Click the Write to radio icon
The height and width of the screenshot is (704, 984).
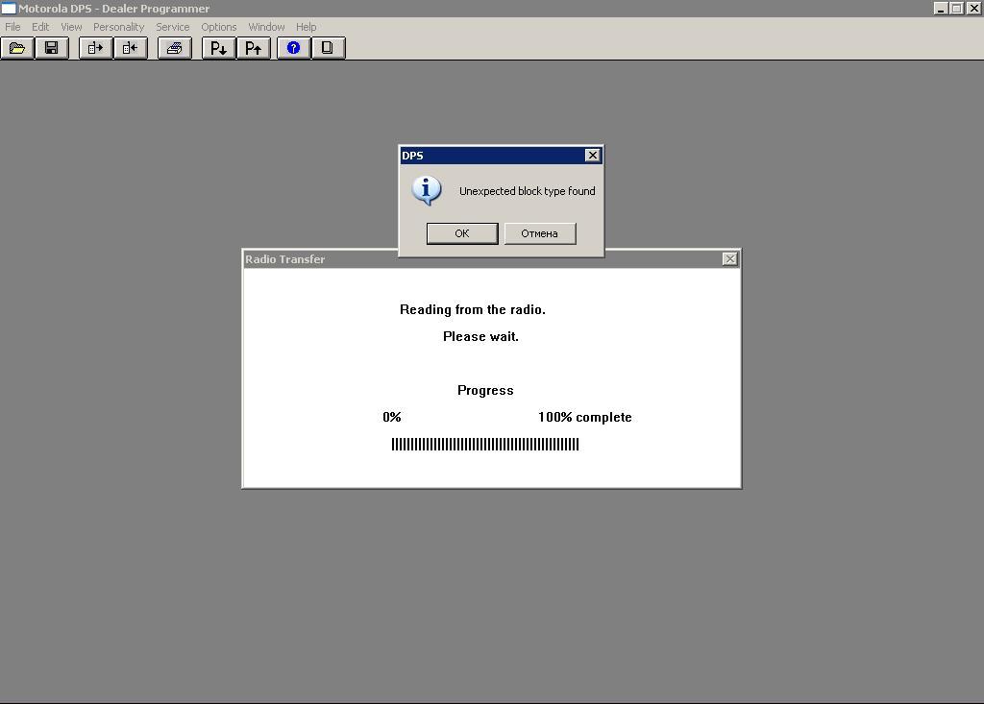[x=131, y=48]
